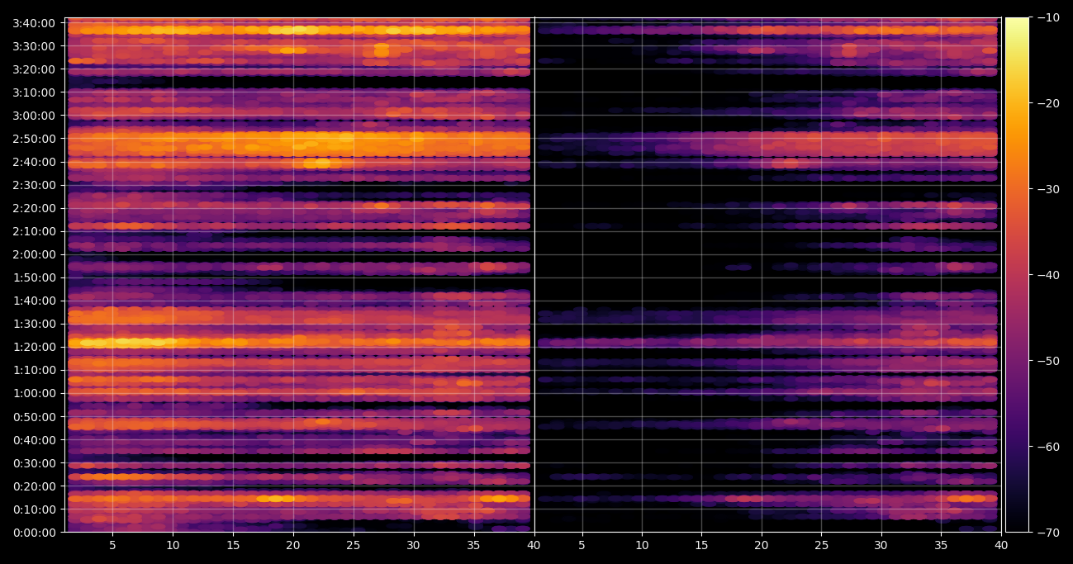The image size is (1073, 564).
Task: Click inside the bright left heatmap panel
Action: click(299, 275)
